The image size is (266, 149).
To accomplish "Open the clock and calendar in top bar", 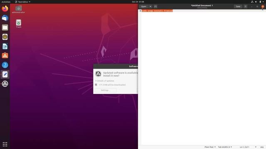I will (138, 2).
